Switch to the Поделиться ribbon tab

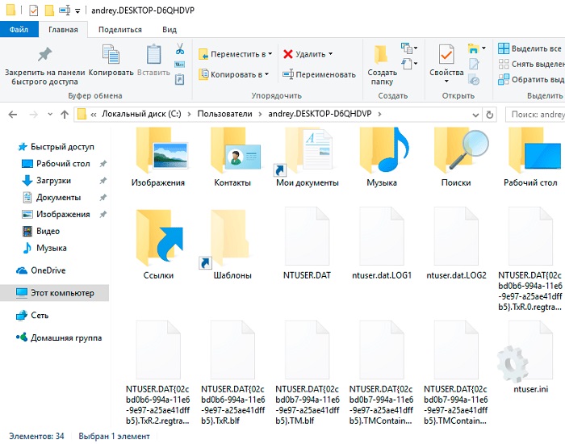[120, 30]
